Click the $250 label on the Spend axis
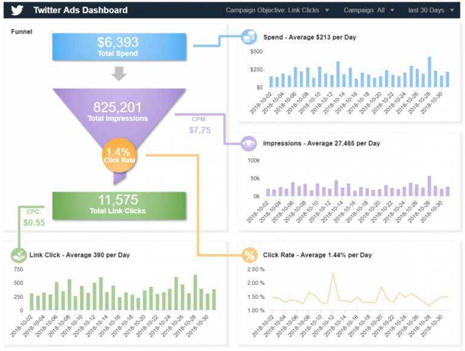Image resolution: width=465 pixels, height=351 pixels. pos(257,70)
